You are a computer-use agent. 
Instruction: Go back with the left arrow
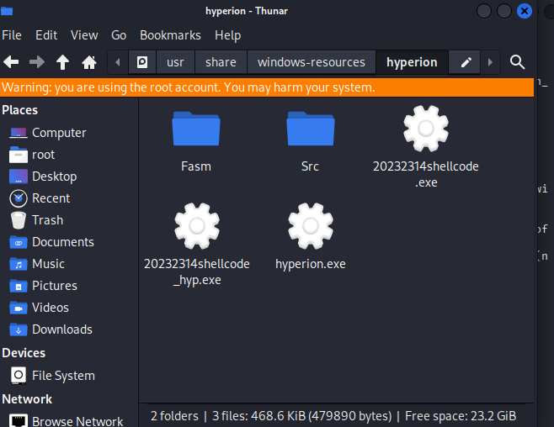11,62
